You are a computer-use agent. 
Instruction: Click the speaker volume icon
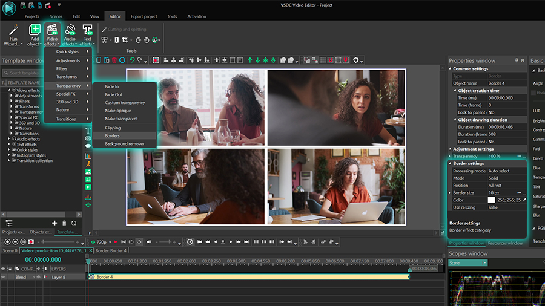pos(149,242)
